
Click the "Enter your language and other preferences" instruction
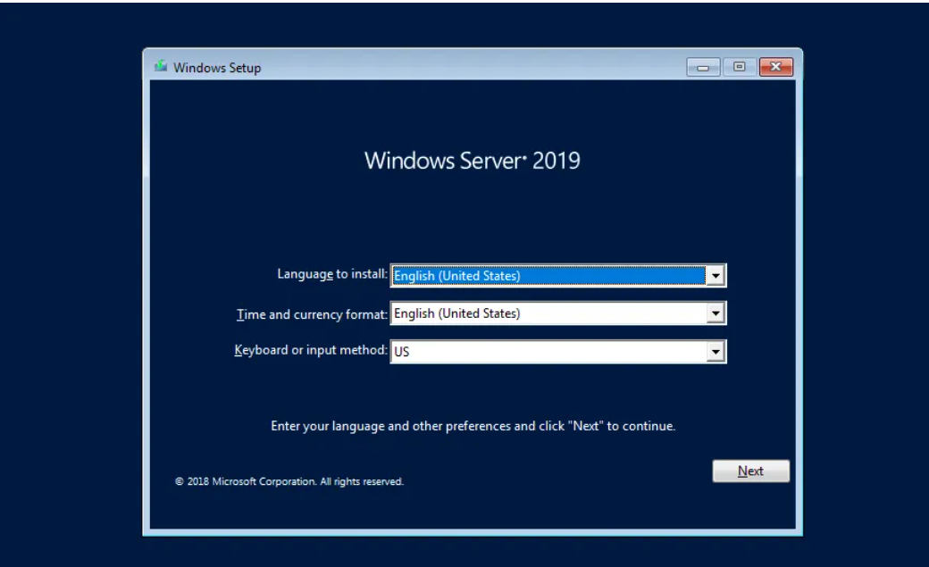point(473,426)
